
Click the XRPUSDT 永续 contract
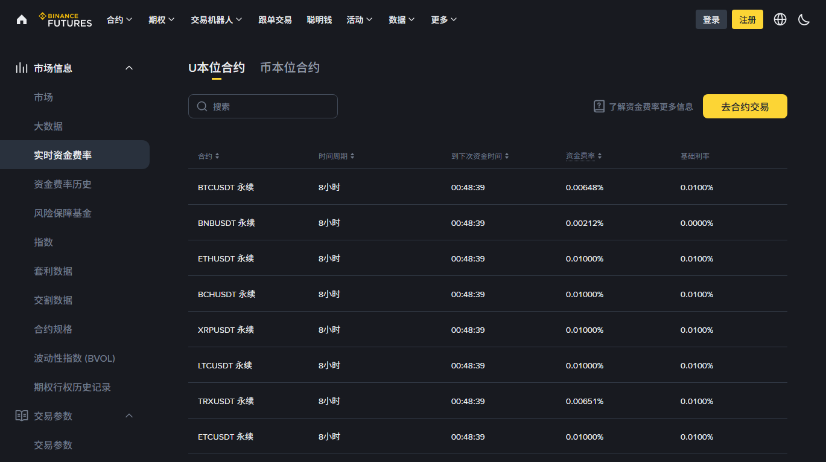pyautogui.click(x=226, y=330)
